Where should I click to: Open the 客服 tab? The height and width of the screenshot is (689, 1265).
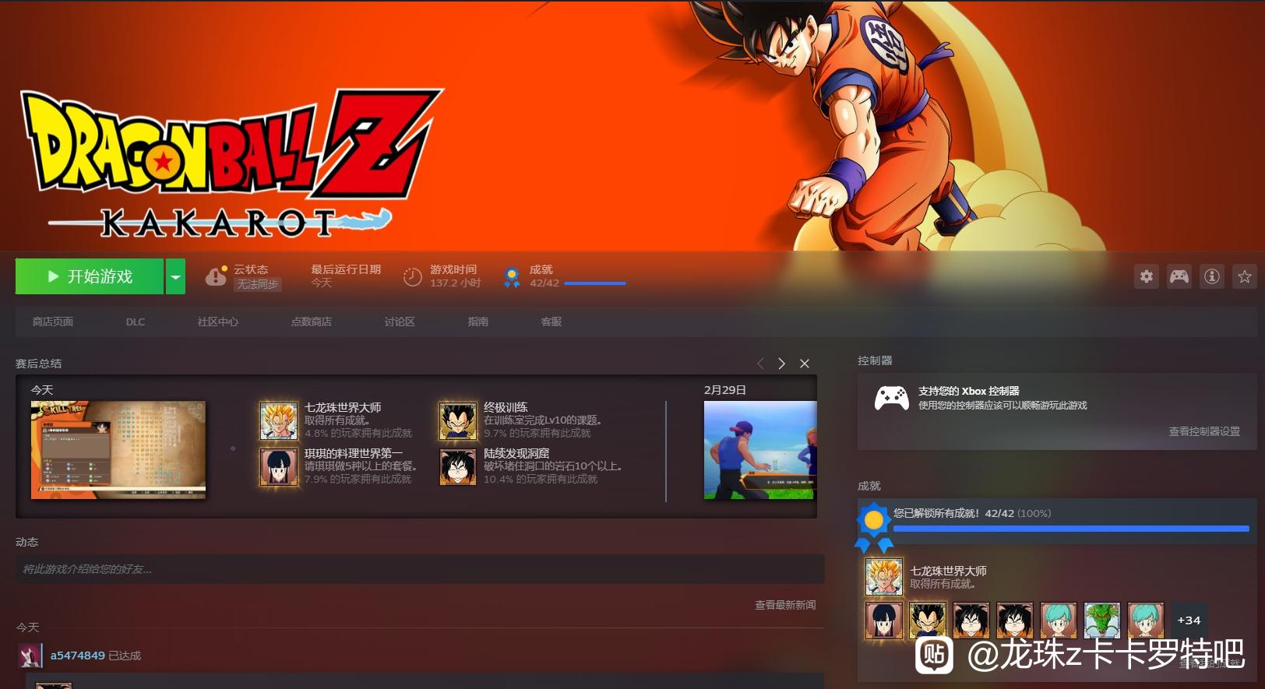point(551,322)
